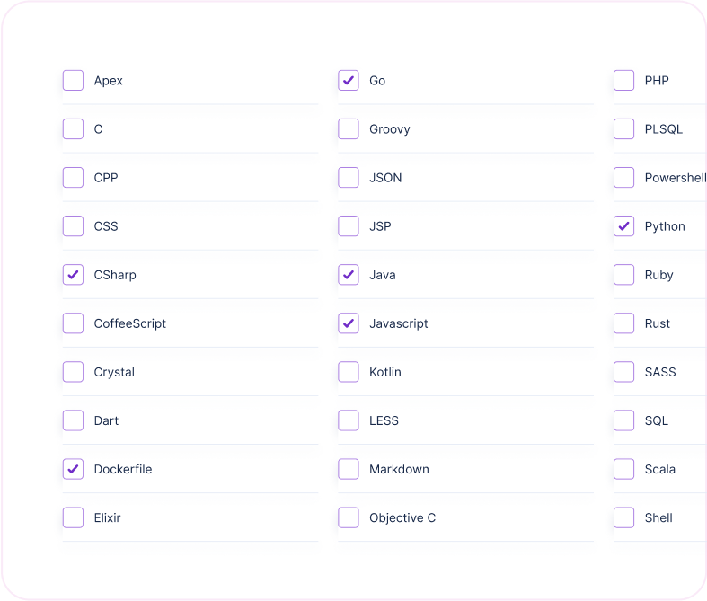707x601 pixels.
Task: Disable the Dockerfile language option
Action: [74, 469]
